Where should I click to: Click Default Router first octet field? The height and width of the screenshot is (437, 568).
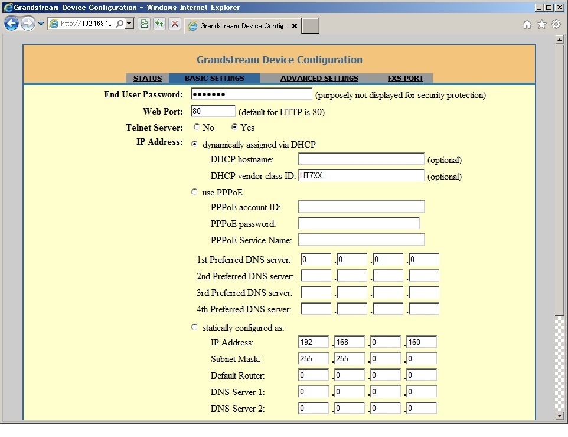pos(314,375)
